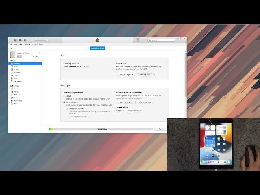The width and height of the screenshot is (260, 195).
Task: Open the Account menu
Action: tap(35, 44)
